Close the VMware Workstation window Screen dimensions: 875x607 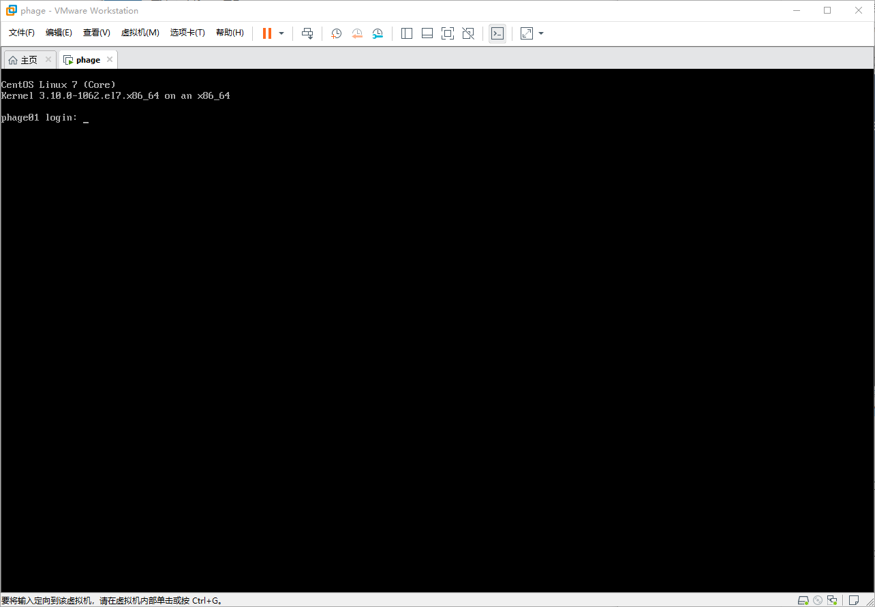(859, 10)
